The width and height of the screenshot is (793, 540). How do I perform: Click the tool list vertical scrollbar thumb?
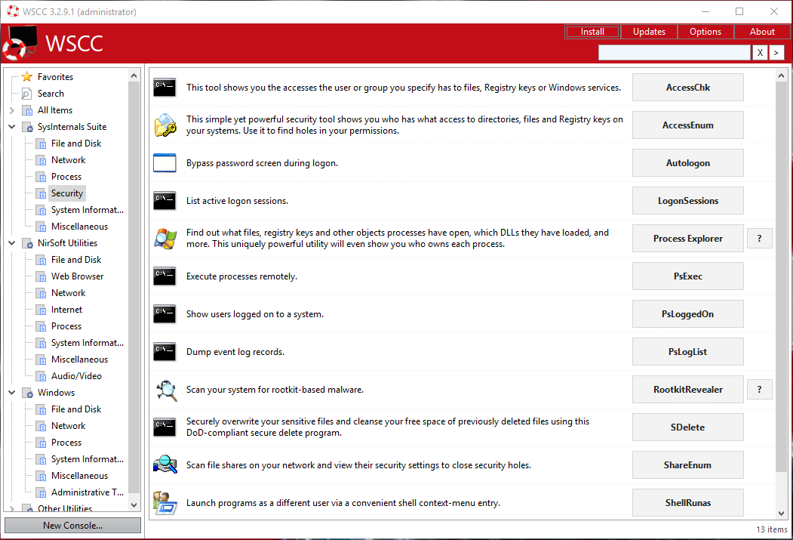(x=781, y=276)
